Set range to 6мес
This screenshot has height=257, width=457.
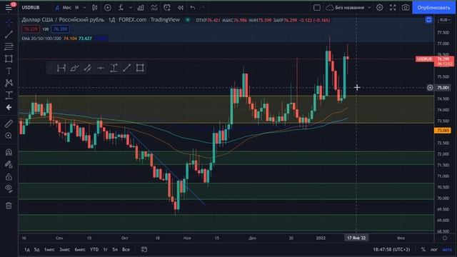tap(80, 249)
